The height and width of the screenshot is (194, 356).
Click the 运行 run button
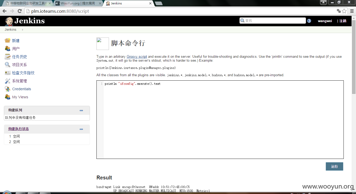pos(334,166)
